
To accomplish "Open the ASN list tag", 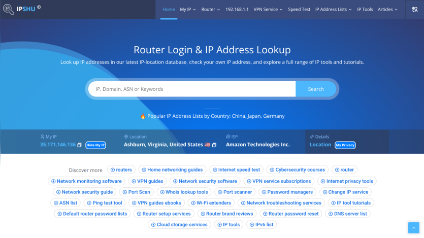I will (x=66, y=203).
